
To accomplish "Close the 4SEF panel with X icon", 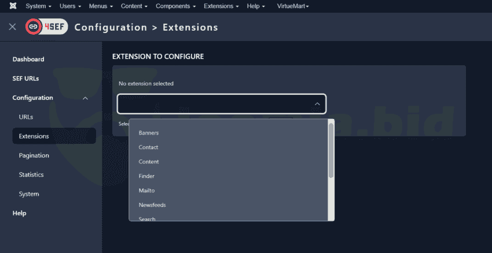I will click(12, 27).
